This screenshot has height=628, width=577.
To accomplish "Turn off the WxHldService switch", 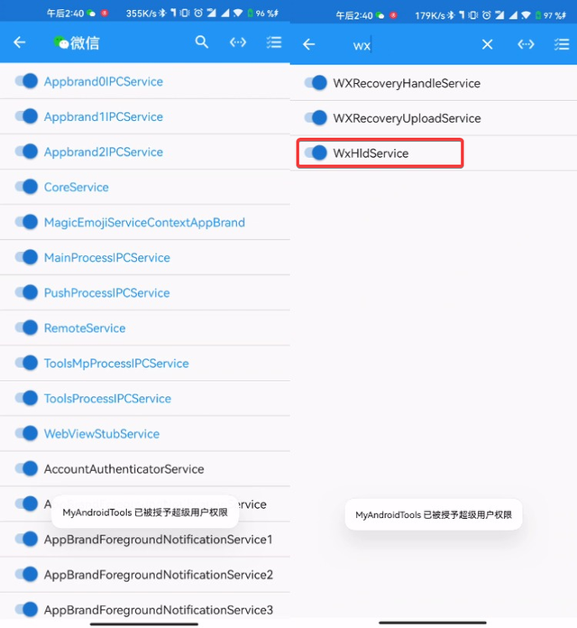I will (316, 153).
